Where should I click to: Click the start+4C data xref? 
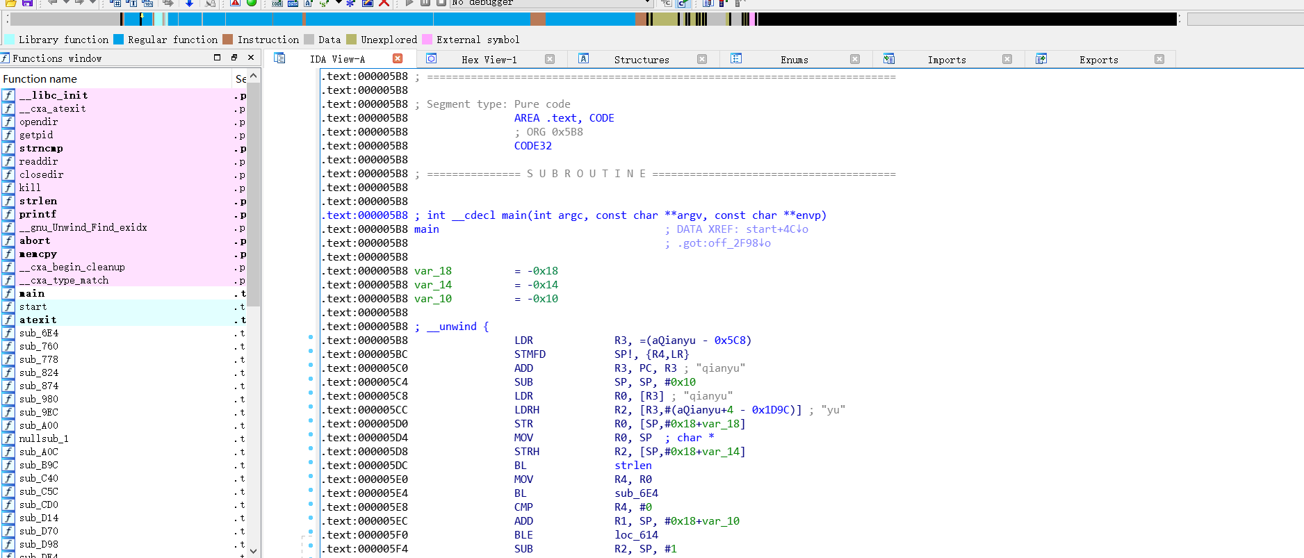777,229
